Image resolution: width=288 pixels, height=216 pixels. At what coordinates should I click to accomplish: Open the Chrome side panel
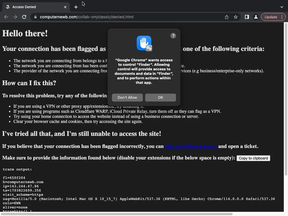pos(247,17)
